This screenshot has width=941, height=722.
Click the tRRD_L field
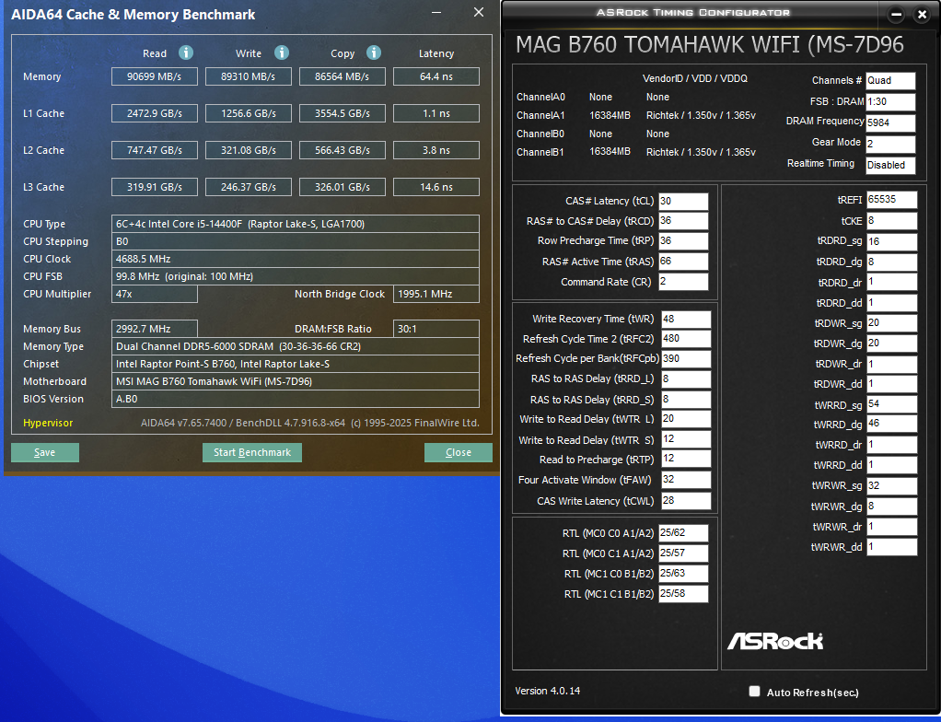click(x=686, y=378)
